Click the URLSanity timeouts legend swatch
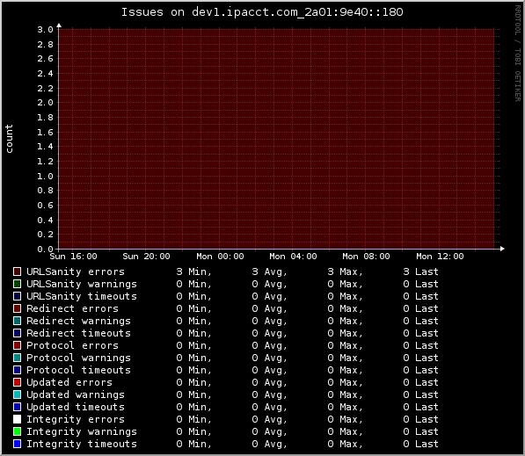The height and width of the screenshot is (456, 525). pyautogui.click(x=17, y=296)
